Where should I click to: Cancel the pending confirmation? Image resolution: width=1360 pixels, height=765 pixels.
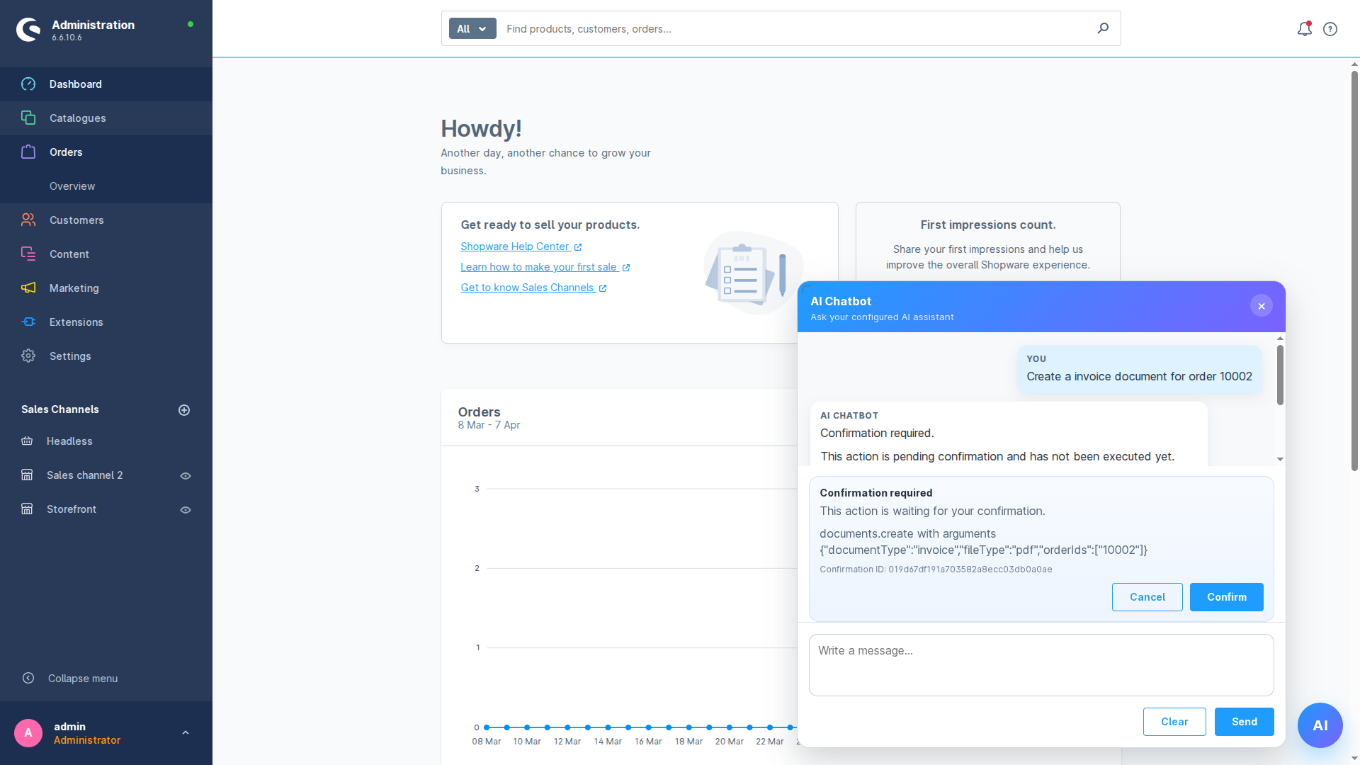click(x=1147, y=597)
